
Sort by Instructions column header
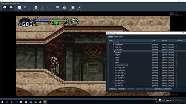tap(180, 41)
